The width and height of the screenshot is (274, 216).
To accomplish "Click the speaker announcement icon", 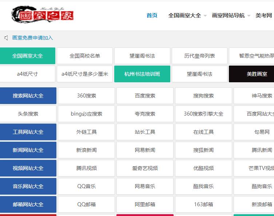I will 6,38.
